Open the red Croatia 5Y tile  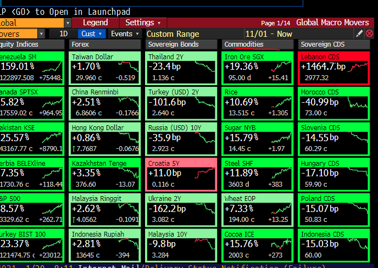(181, 175)
